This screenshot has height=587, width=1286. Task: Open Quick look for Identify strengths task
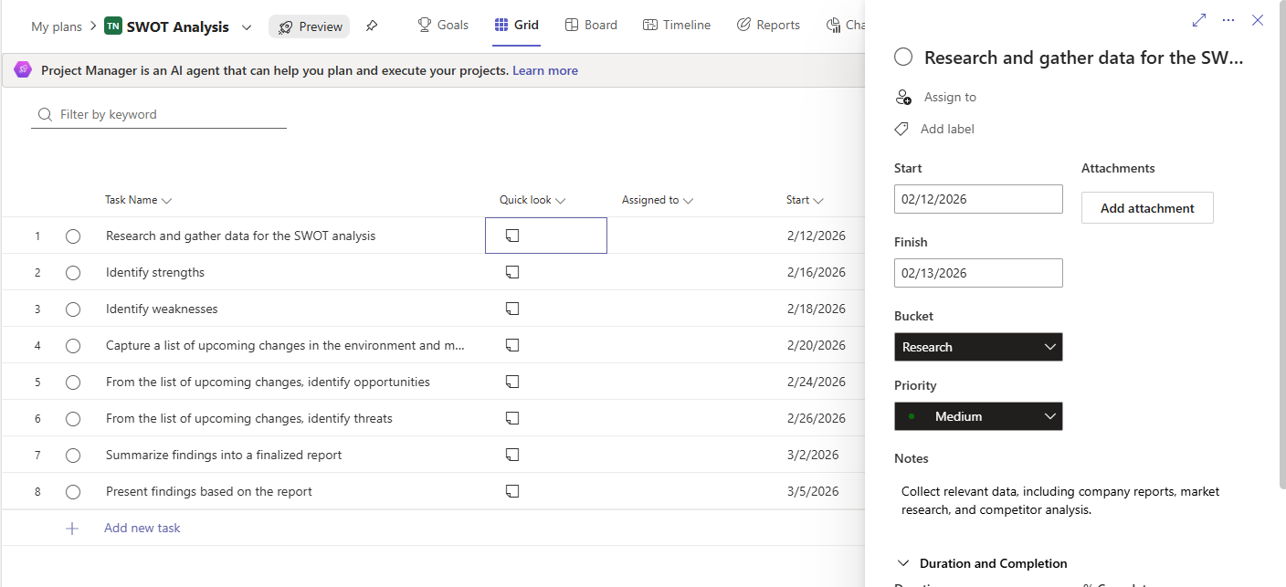point(512,271)
